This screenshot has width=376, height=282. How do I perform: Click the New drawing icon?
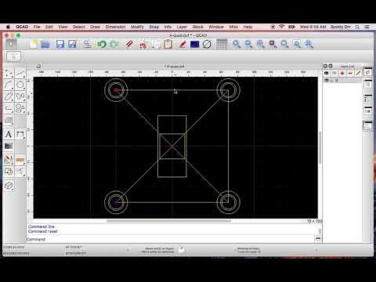(34, 44)
